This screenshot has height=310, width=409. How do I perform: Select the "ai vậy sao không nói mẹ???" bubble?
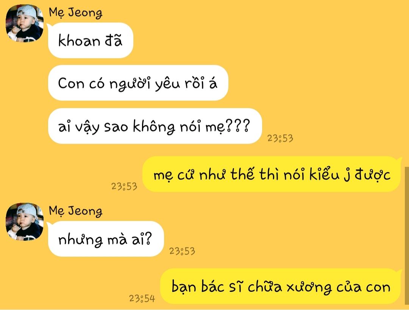tap(155, 126)
